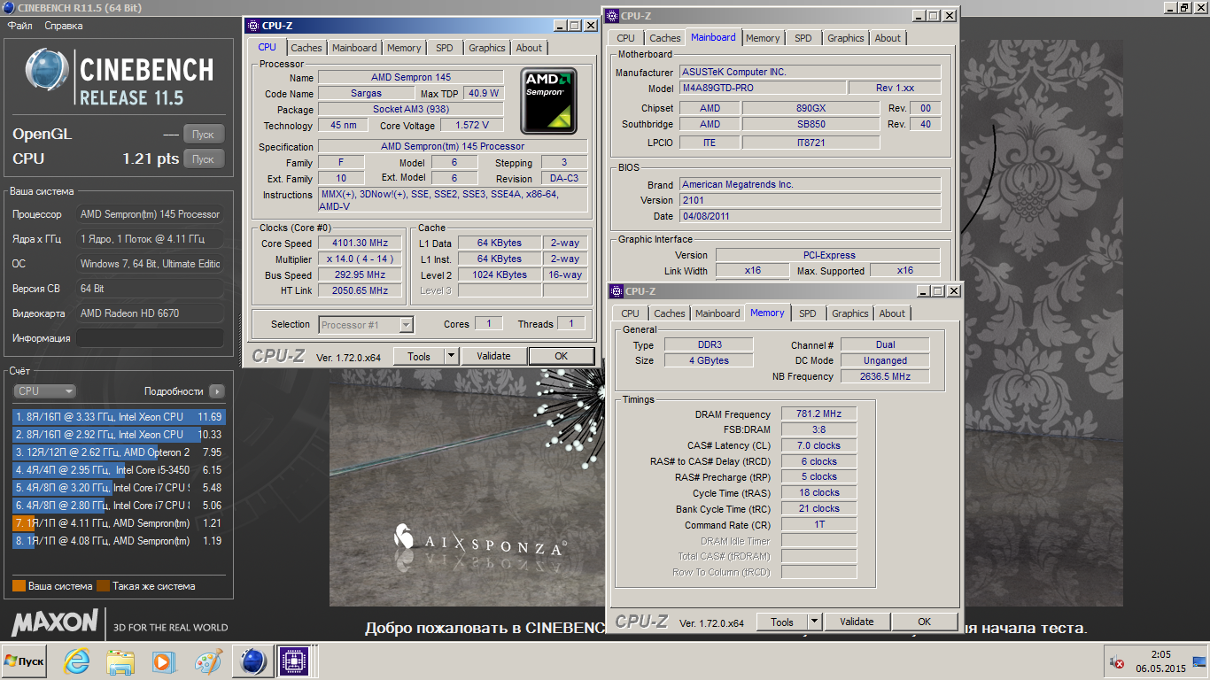
Task: Open Mainboard tab in the DDR3 timings CPU-Z window
Action: [x=717, y=313]
